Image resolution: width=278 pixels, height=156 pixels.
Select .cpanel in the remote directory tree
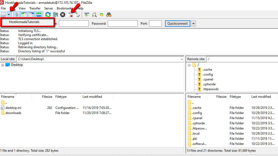(x=208, y=79)
